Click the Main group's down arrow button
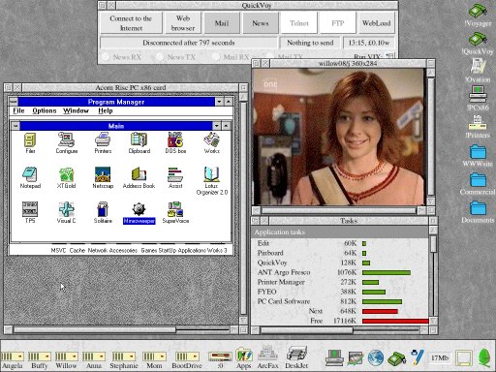This screenshot has width=496, height=372. click(x=217, y=126)
